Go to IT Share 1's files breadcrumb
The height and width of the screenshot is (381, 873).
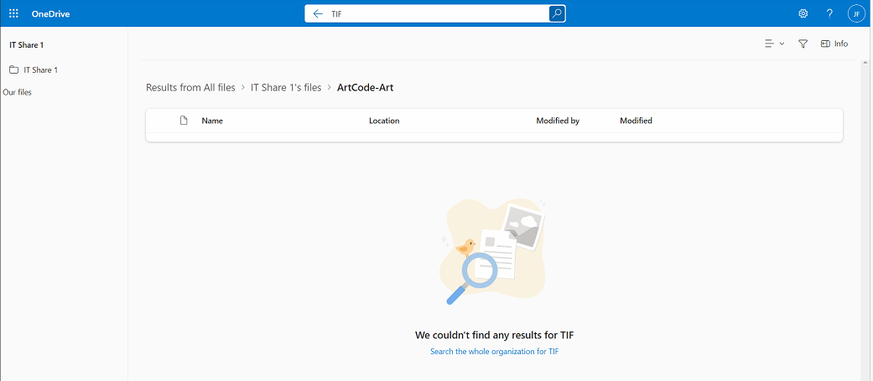(286, 87)
